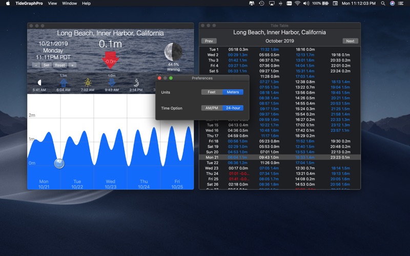This screenshot has width=410, height=256.
Task: Click the Thu 3 date label
Action: point(213,60)
